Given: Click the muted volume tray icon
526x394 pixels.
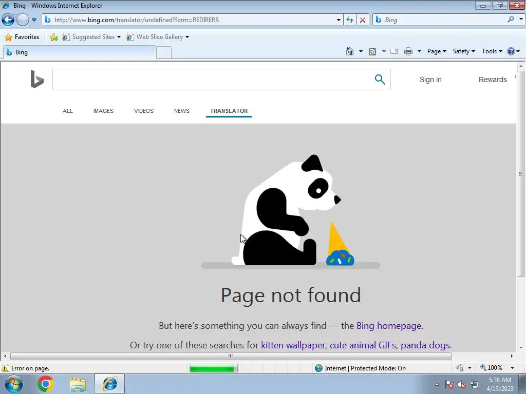Looking at the screenshot, I should pyautogui.click(x=462, y=384).
